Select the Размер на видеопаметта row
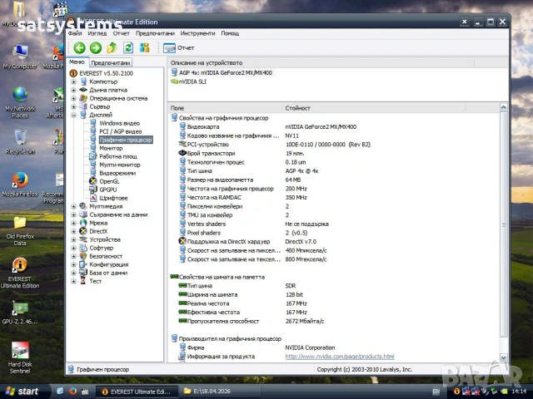Viewport: 533px width, 399px height. point(335,180)
